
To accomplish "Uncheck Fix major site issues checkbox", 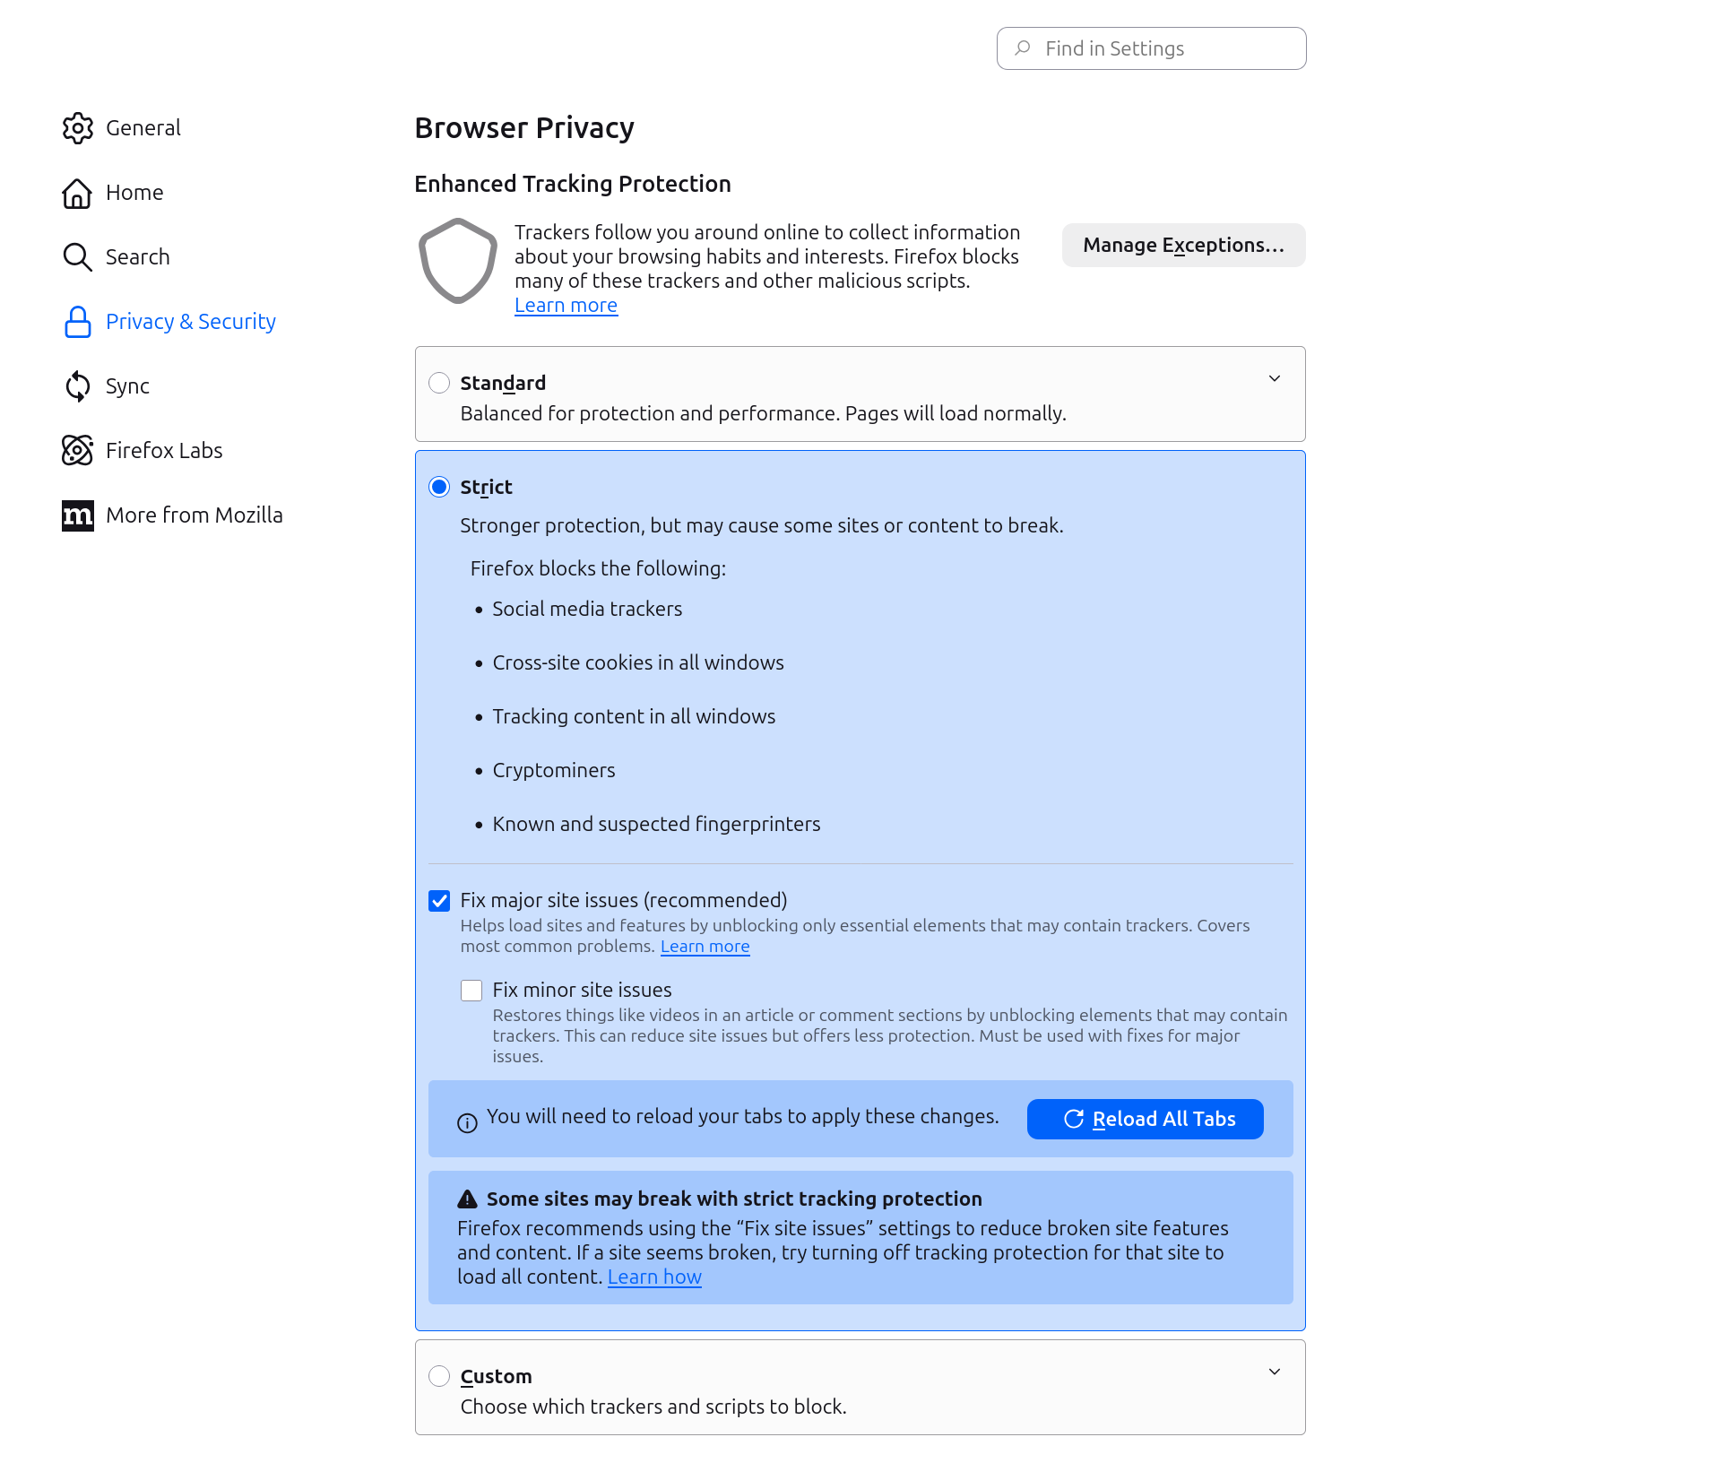I will [439, 901].
